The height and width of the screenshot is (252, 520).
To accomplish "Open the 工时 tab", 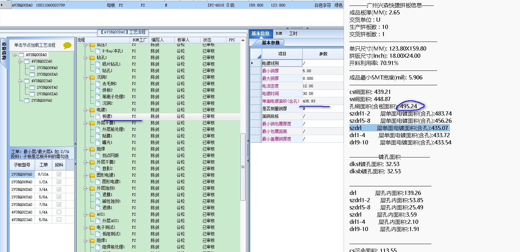I will pyautogui.click(x=293, y=34).
